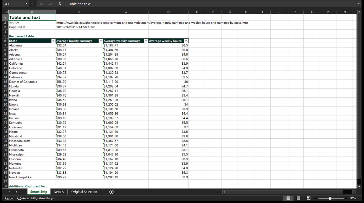Click the vertical scrollbar track
Screen dimensions: 364x203
click(359, 99)
